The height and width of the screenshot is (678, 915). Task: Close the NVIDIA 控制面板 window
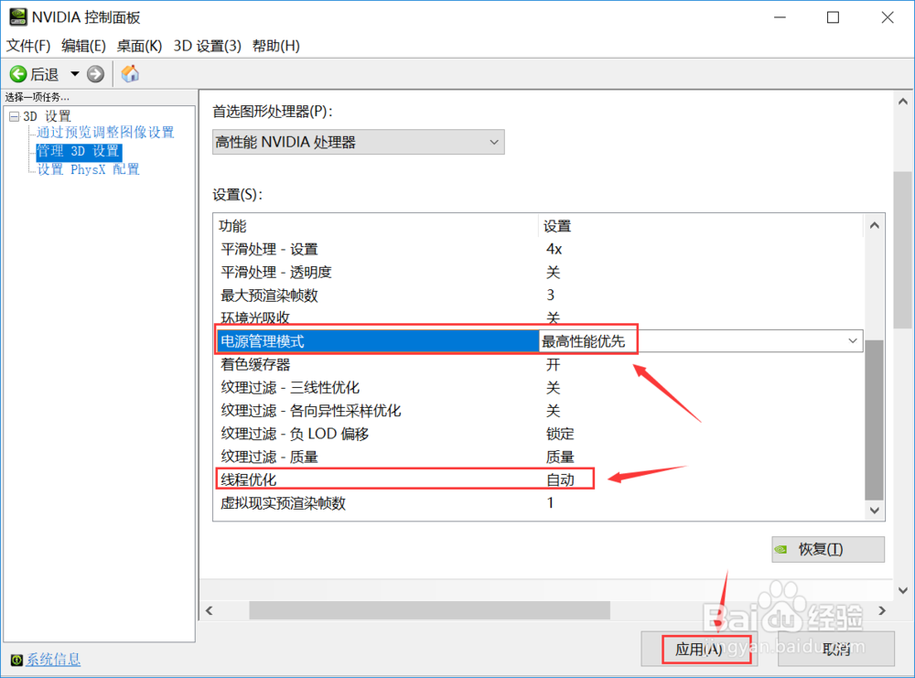pos(887,17)
